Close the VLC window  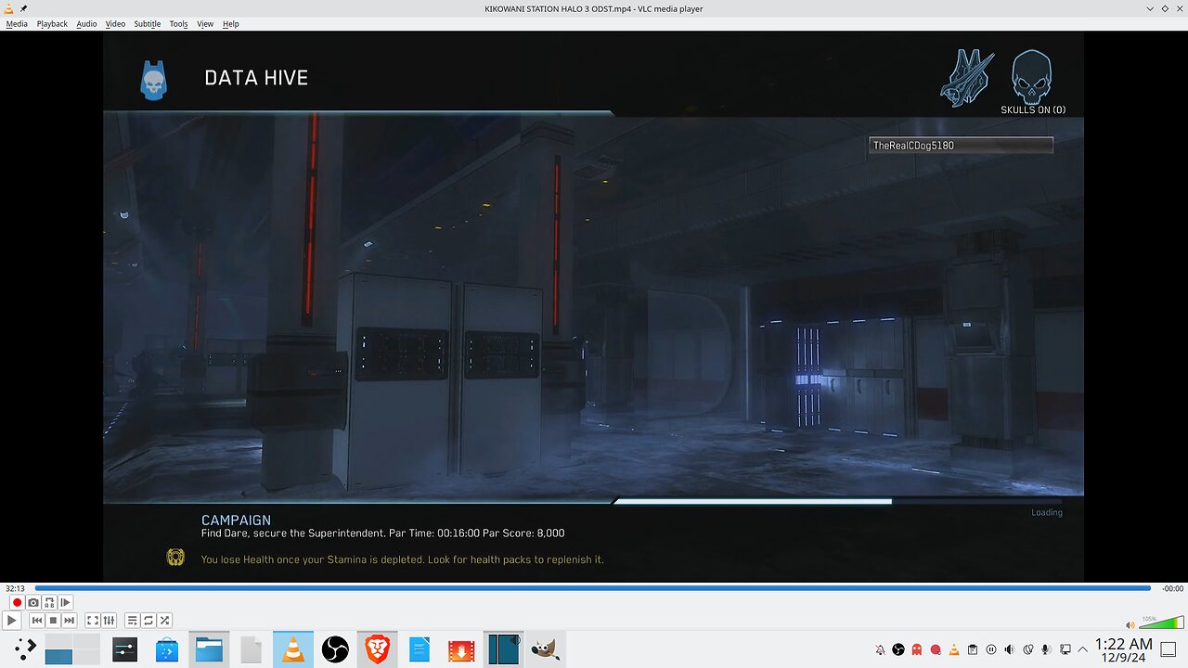[1178, 8]
